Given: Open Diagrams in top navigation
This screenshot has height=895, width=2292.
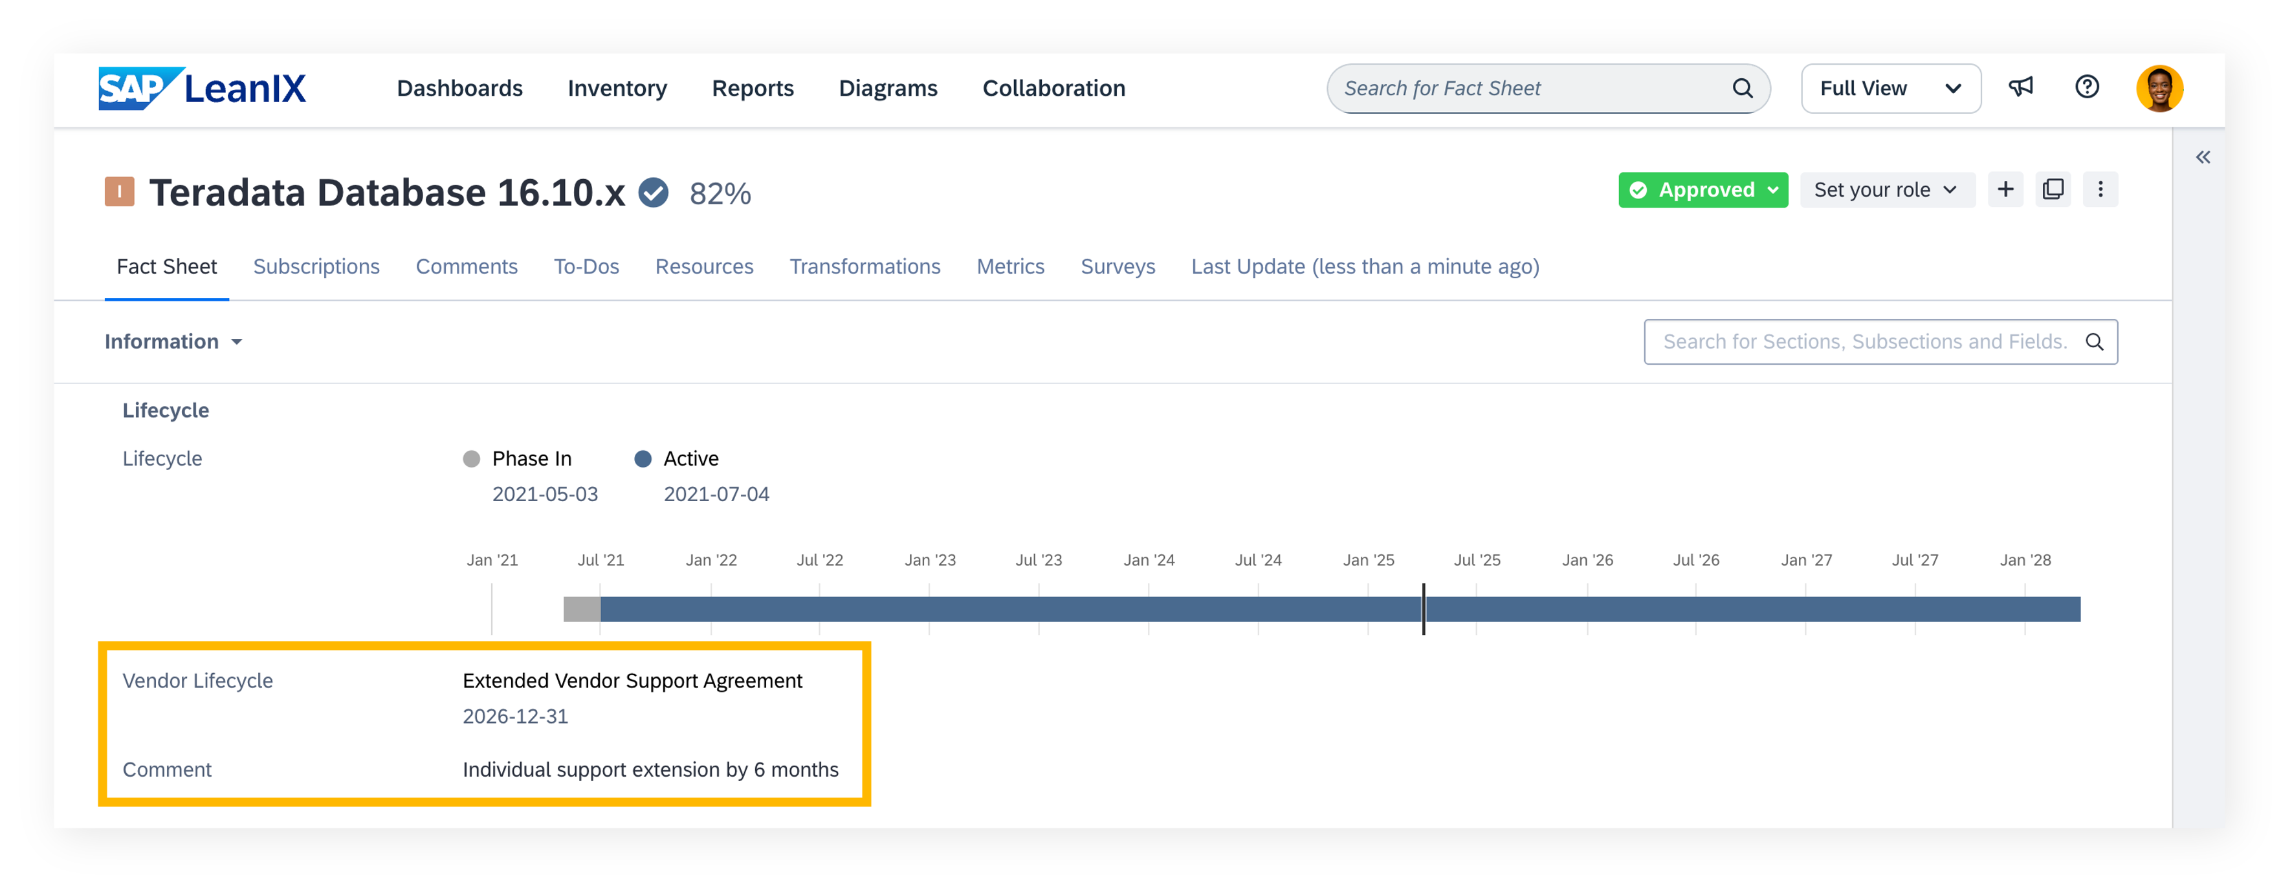Looking at the screenshot, I should [888, 88].
